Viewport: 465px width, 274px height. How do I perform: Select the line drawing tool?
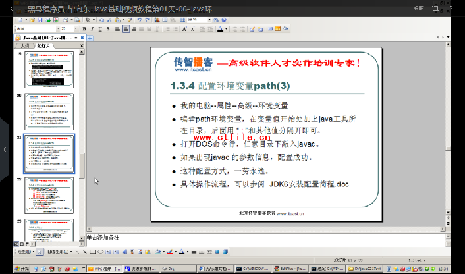[x=78, y=252]
